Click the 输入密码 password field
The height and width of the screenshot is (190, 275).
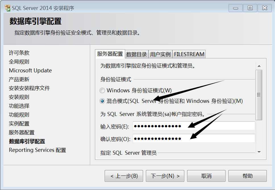tap(194, 126)
